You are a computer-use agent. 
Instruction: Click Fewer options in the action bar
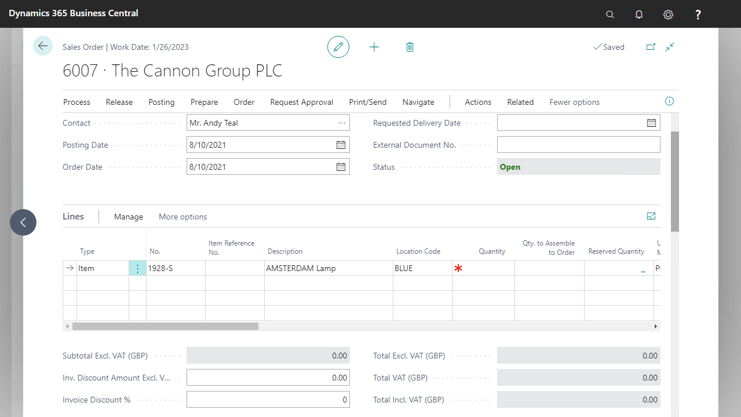point(575,102)
